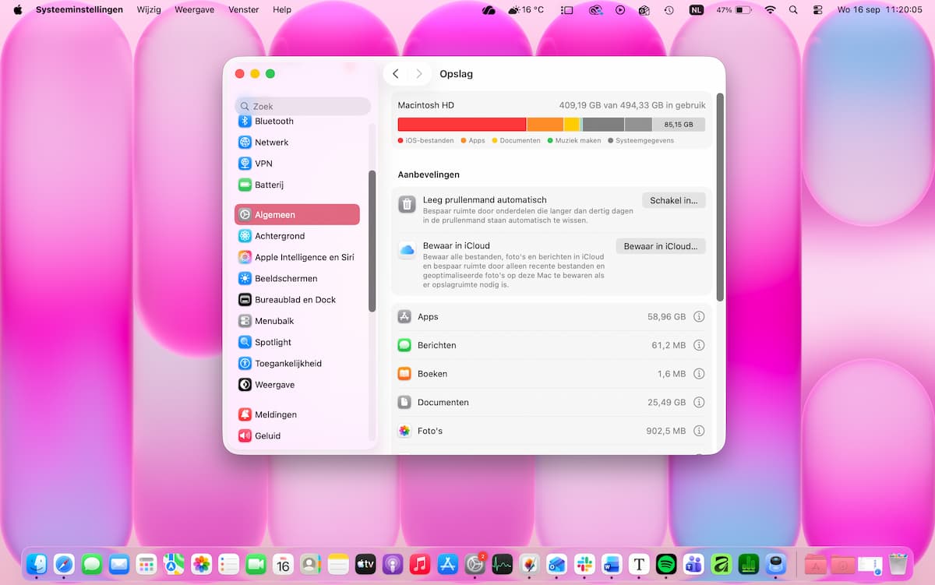
Task: Click the Bewaar in iCloud… button
Action: [661, 246]
